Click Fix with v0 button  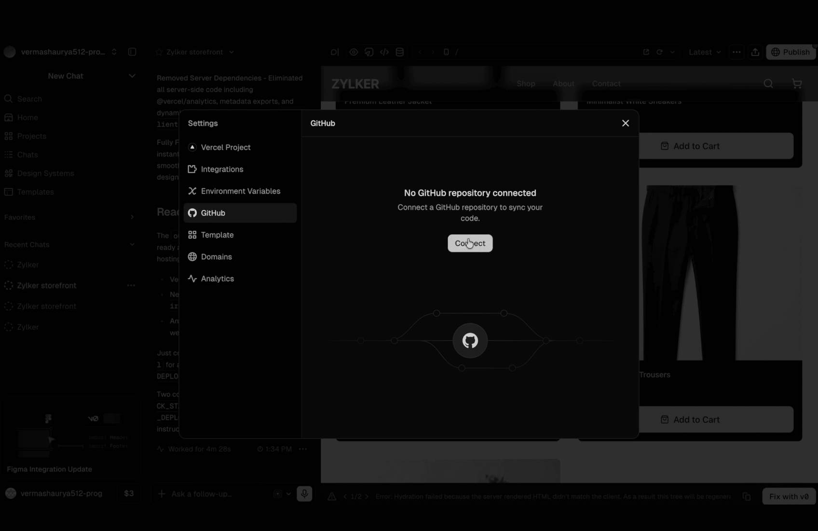pyautogui.click(x=789, y=496)
